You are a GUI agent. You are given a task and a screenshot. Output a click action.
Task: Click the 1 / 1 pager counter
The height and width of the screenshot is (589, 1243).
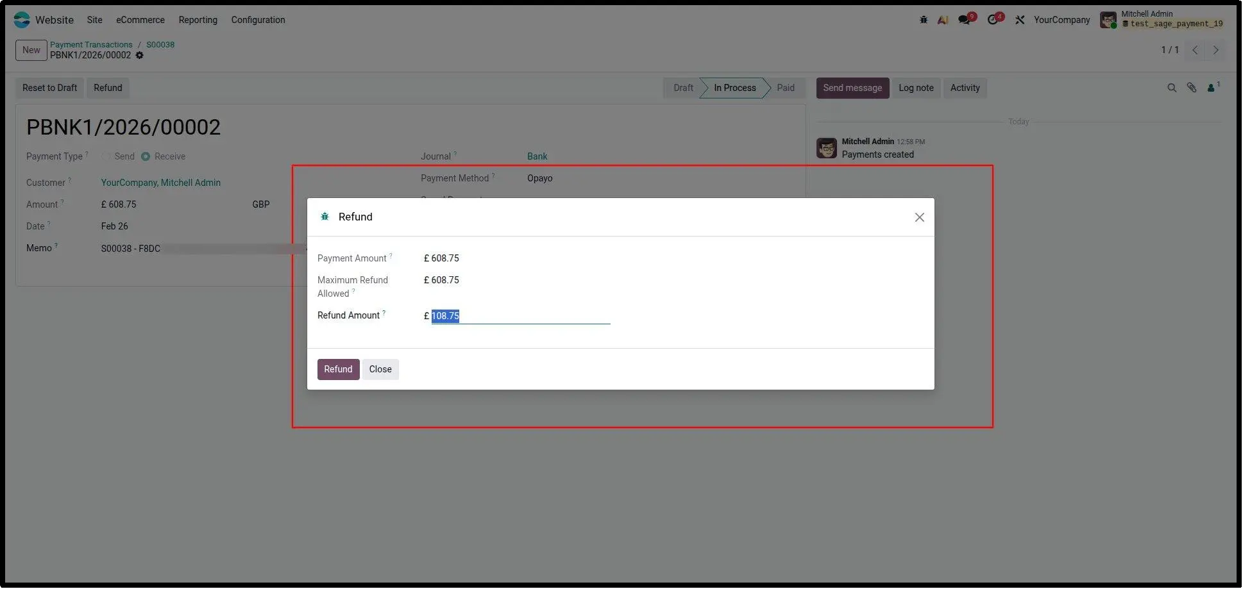click(x=1171, y=50)
